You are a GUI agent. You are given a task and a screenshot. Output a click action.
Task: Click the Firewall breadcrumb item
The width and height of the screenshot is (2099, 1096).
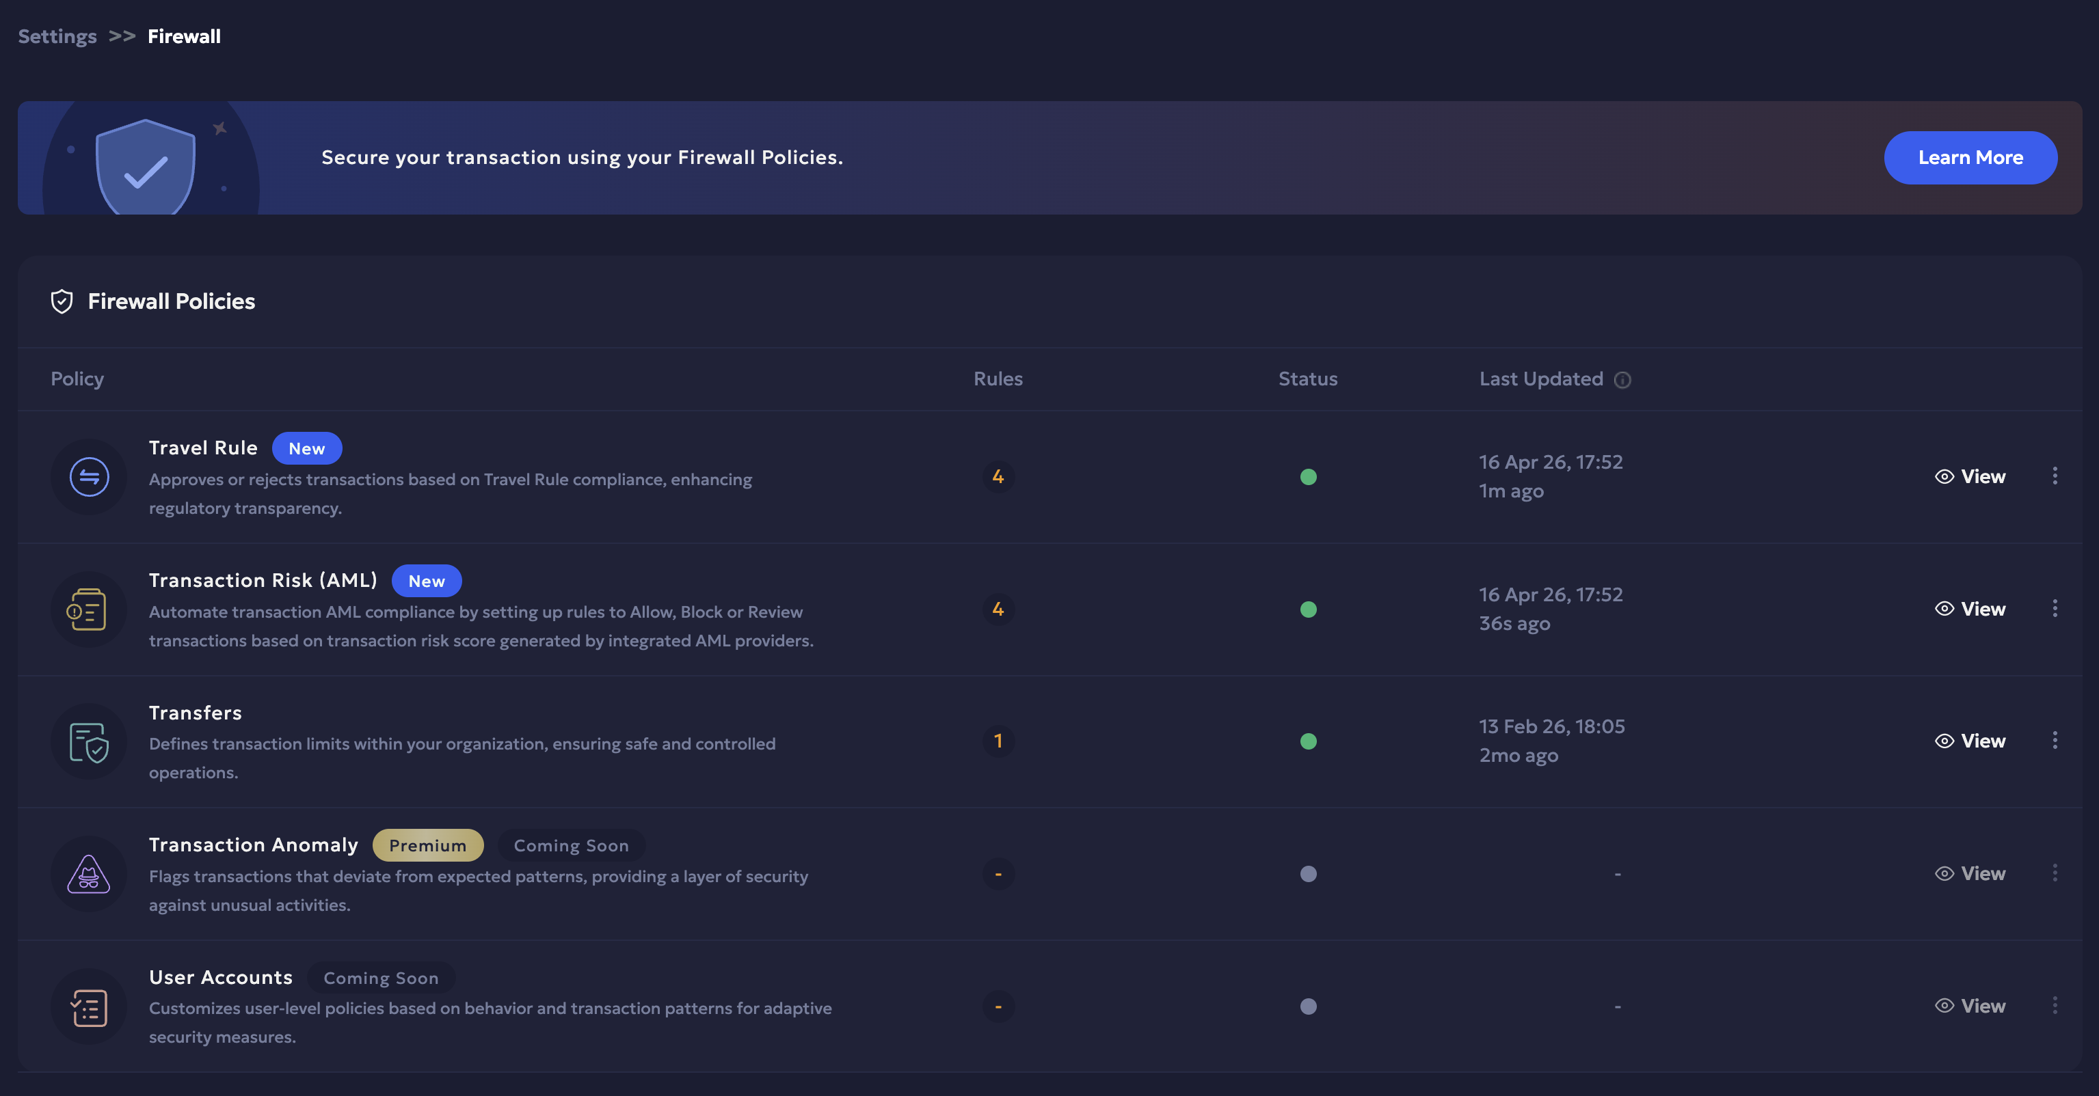[184, 37]
